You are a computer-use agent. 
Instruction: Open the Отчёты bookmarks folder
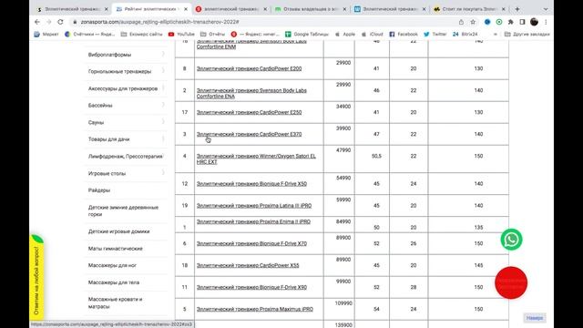click(212, 35)
